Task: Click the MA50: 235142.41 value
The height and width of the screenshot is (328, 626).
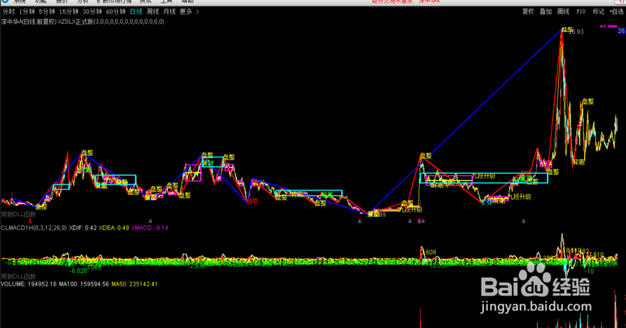Action: (x=134, y=284)
